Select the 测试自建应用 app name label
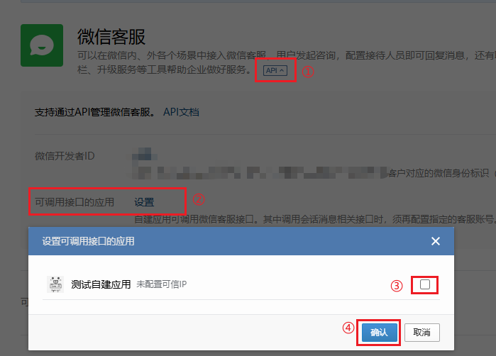The width and height of the screenshot is (496, 356). click(x=101, y=284)
